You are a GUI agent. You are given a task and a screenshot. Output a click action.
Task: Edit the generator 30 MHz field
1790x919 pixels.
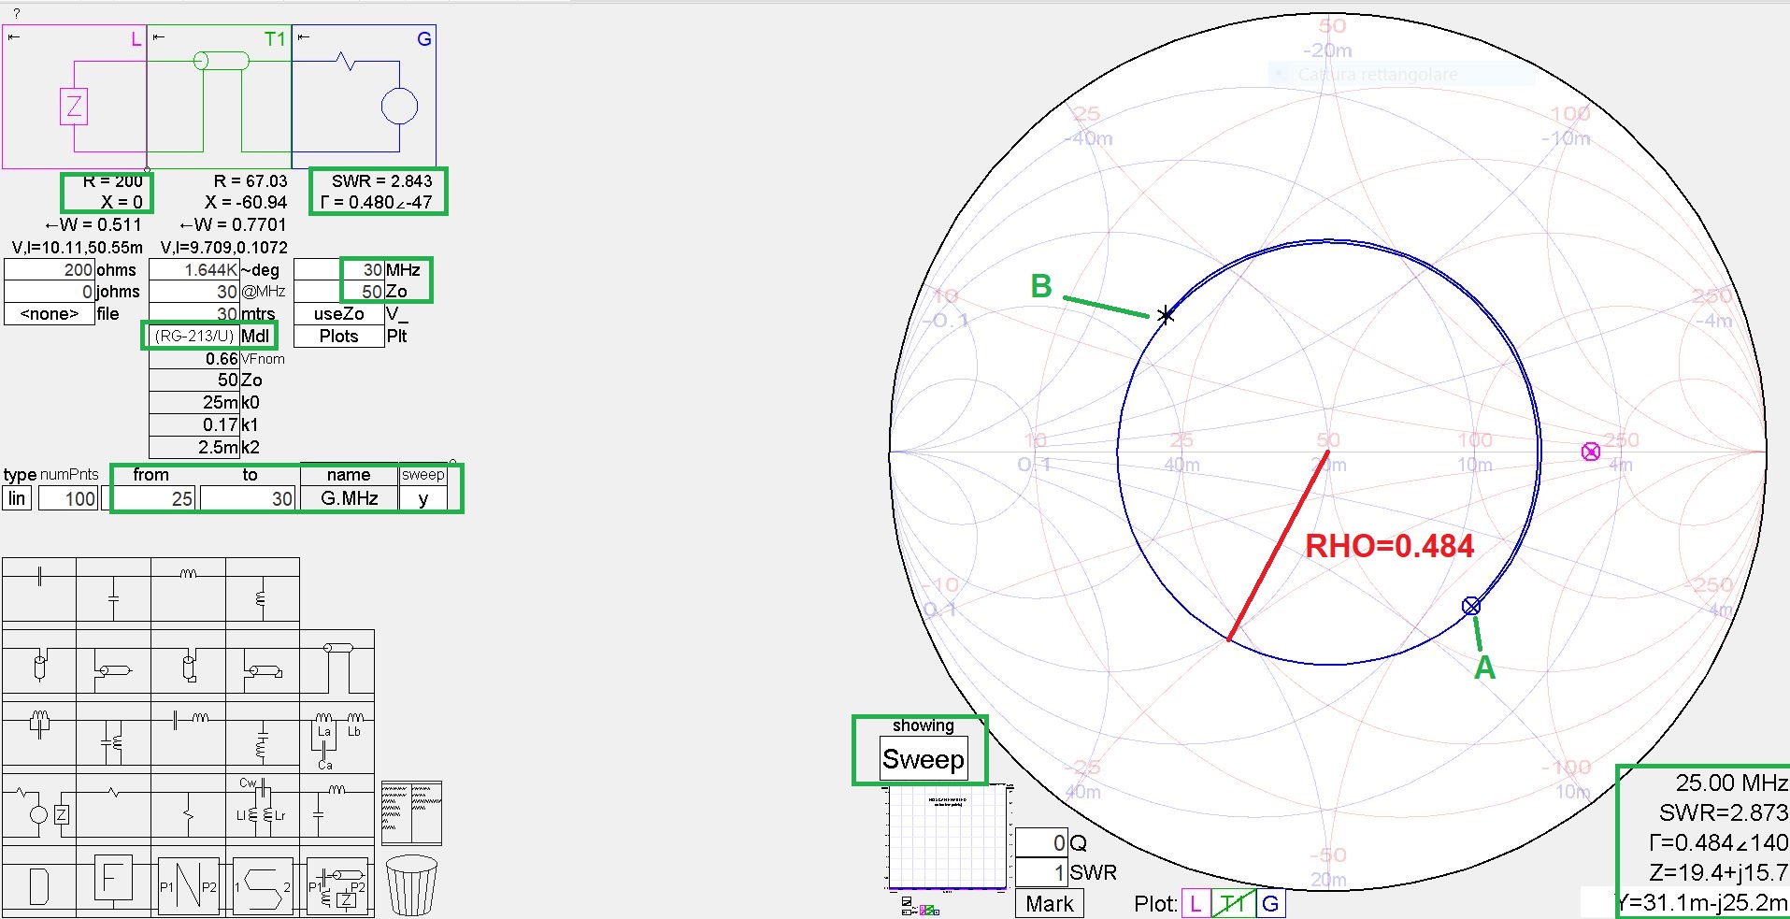pyautogui.click(x=338, y=270)
